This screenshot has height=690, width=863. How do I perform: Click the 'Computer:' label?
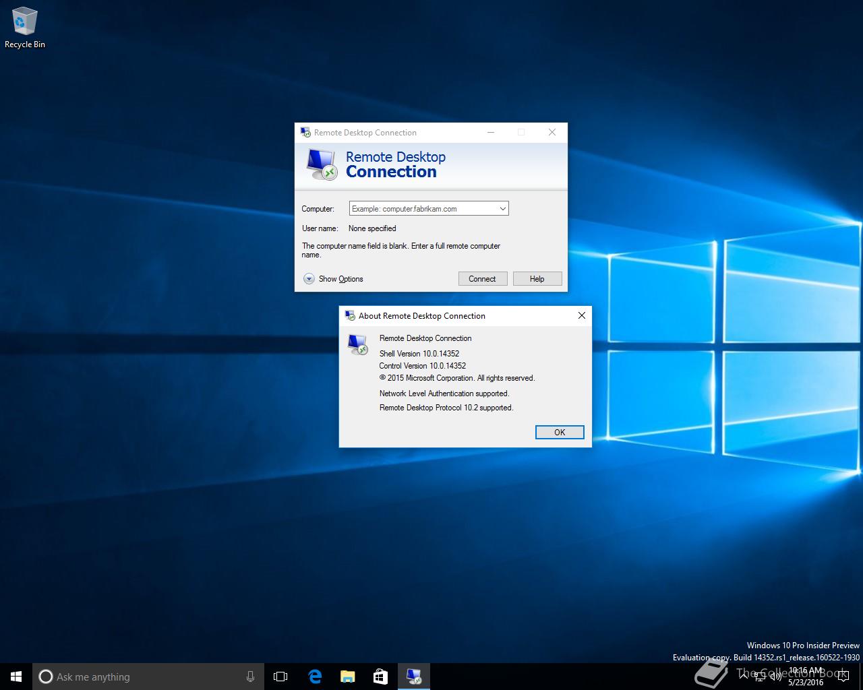[x=318, y=209]
